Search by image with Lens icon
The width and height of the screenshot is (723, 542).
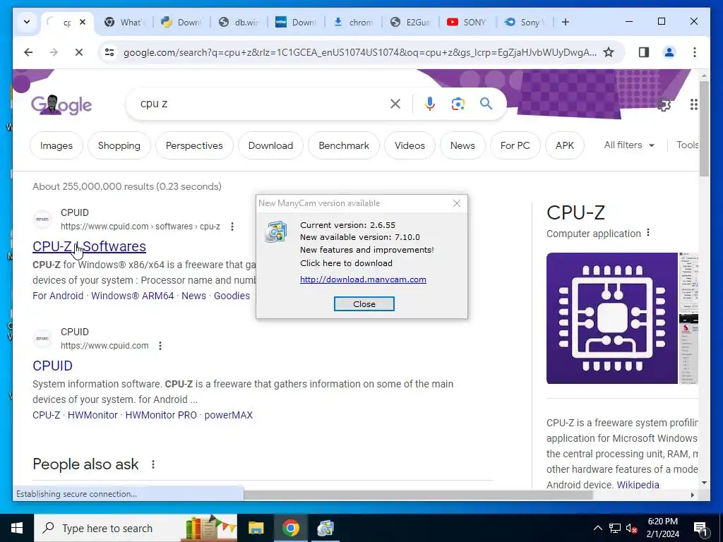(x=458, y=104)
